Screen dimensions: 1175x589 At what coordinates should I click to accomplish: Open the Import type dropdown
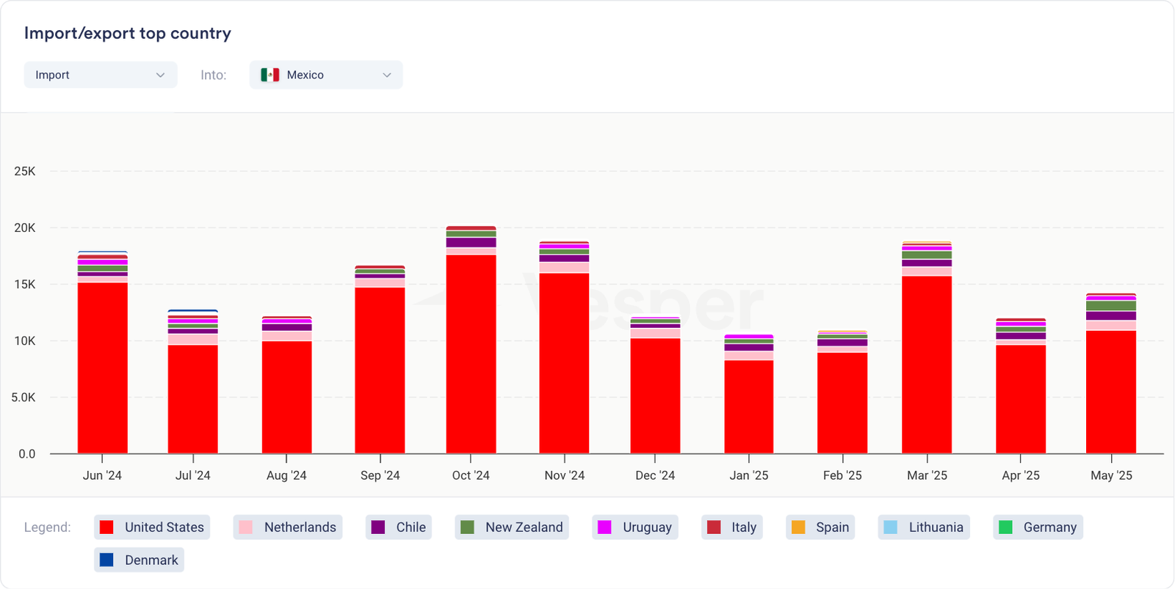(100, 75)
